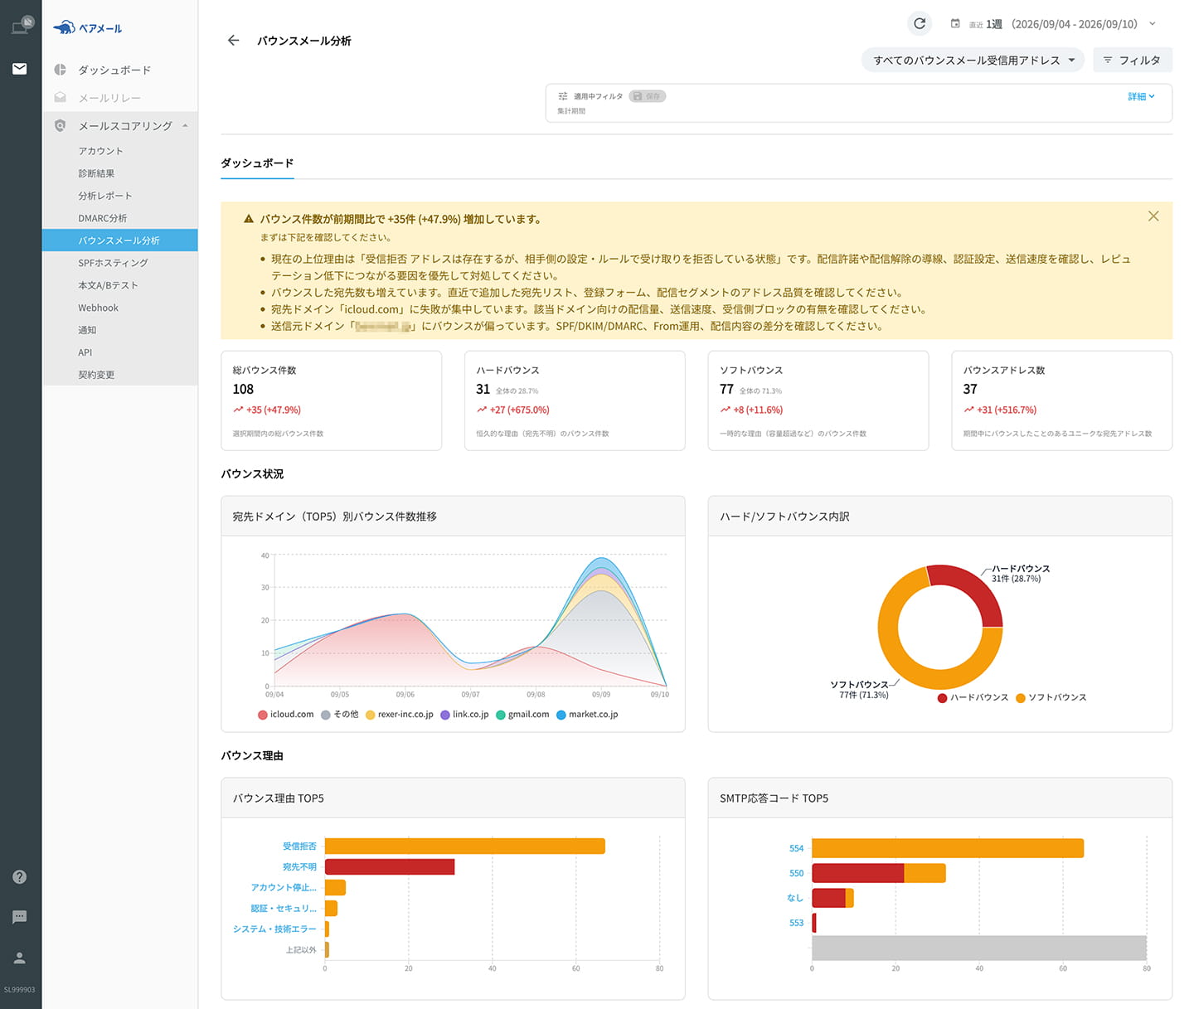1194x1009 pixels.
Task: Go back with the arrow beside バウンスメール分析
Action: (234, 41)
